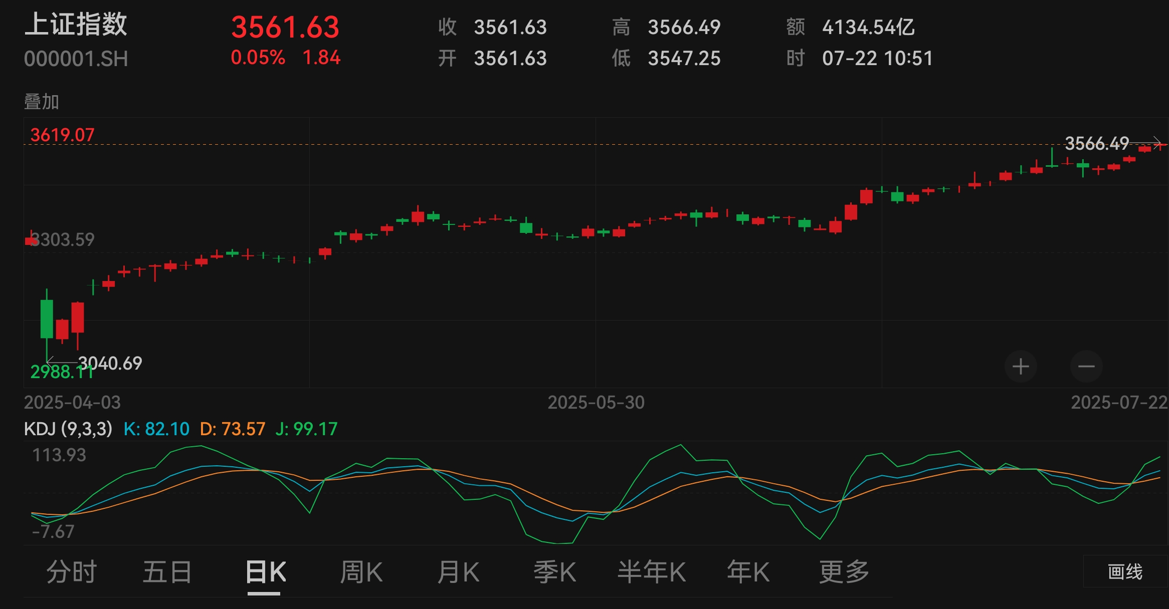Click the D: 73.57 value
The image size is (1169, 609).
point(233,429)
